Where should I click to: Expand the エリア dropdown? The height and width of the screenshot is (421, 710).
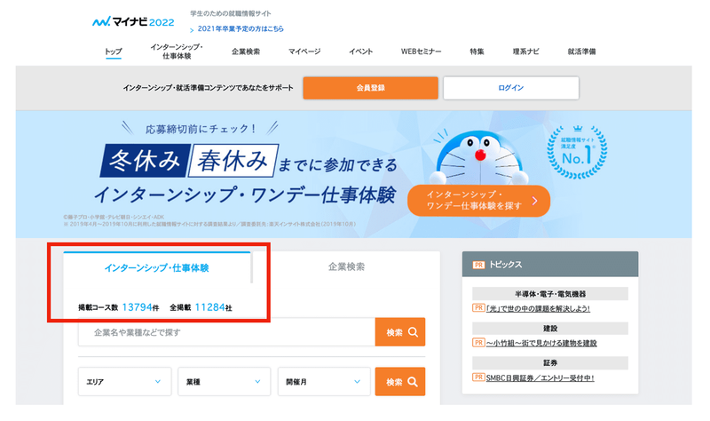pos(124,382)
